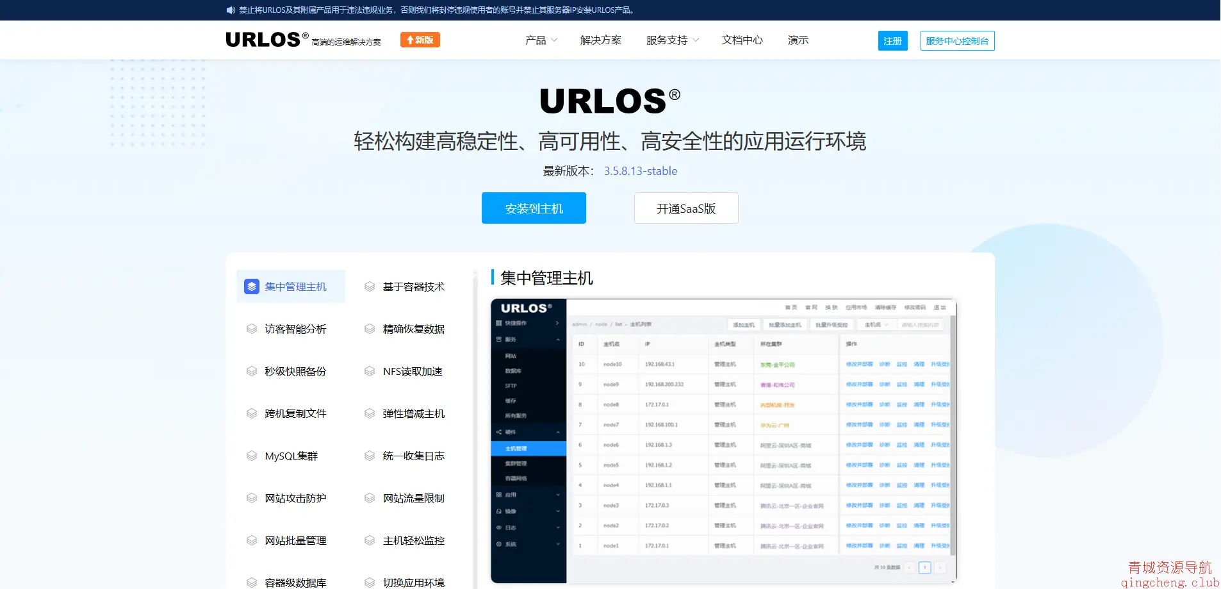Open the 解决方案 menu item

coord(600,40)
